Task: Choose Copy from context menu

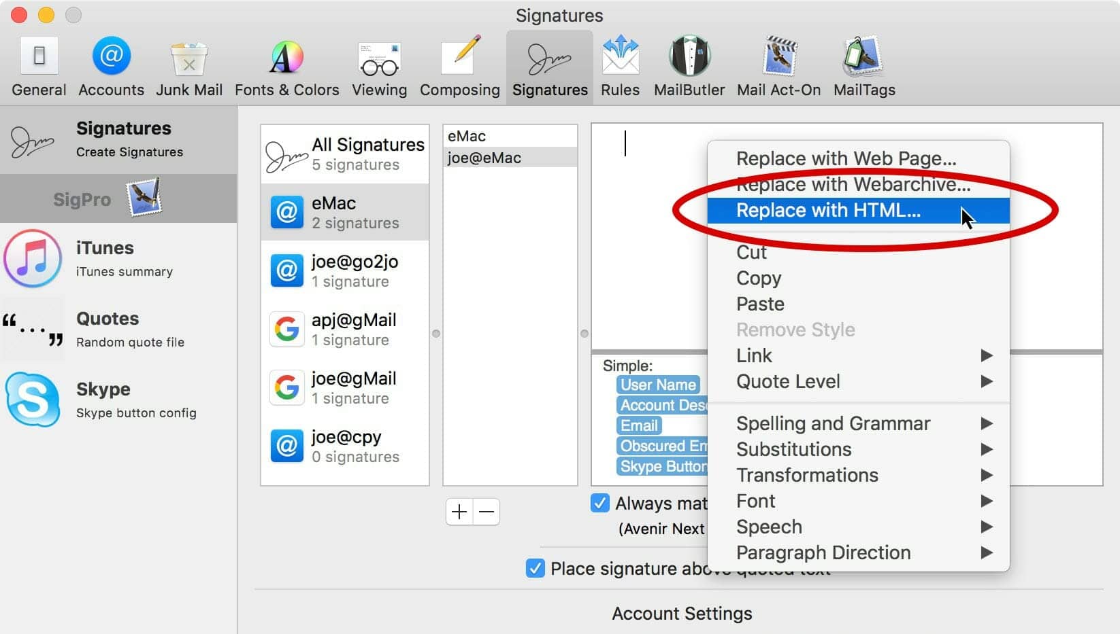Action: 858,278
